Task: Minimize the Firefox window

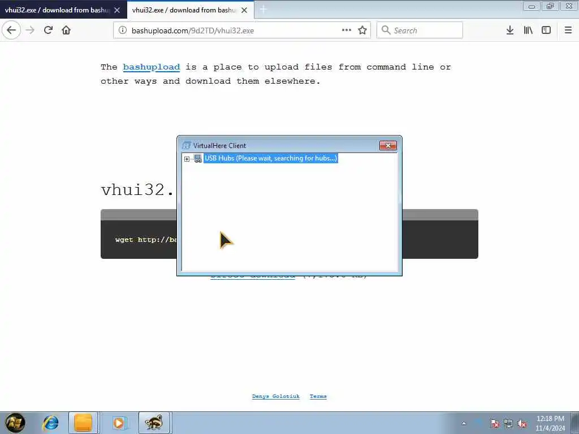Action: pyautogui.click(x=532, y=6)
